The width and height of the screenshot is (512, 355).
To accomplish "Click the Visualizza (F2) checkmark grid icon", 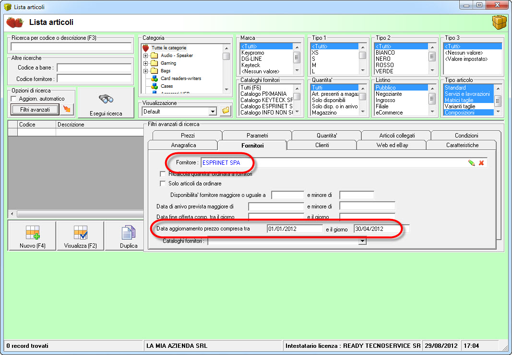I will tap(80, 233).
